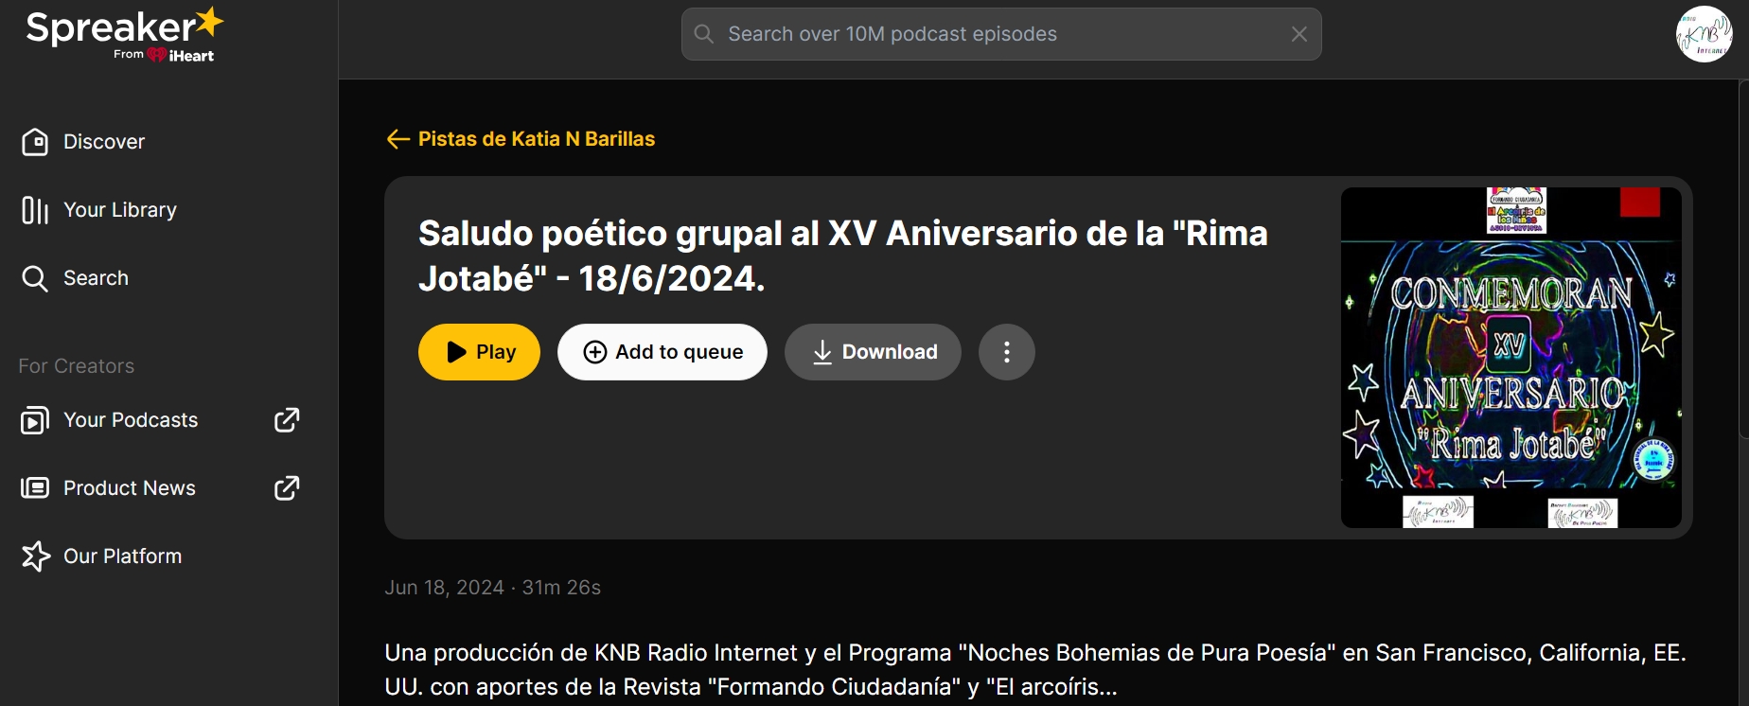The height and width of the screenshot is (706, 1749).
Task: Focus the podcast episode search field
Action: click(1001, 34)
